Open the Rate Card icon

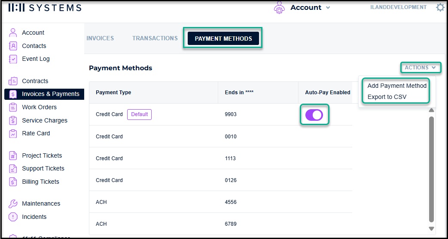13,133
